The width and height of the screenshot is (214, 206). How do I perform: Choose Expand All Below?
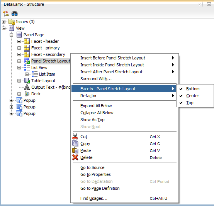pos(124,106)
